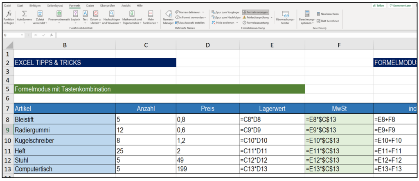Screen dimensions: 419x181
Task: Trace precedents with Spur zum Vorgänger
Action: pos(225,12)
